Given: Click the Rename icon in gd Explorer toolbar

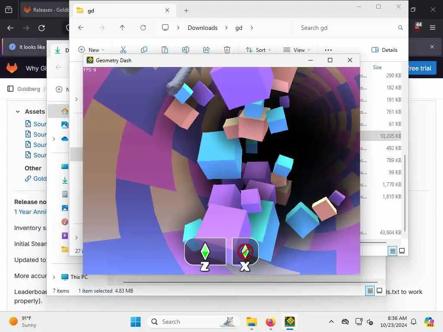Looking at the screenshot, I should pyautogui.click(x=185, y=50).
